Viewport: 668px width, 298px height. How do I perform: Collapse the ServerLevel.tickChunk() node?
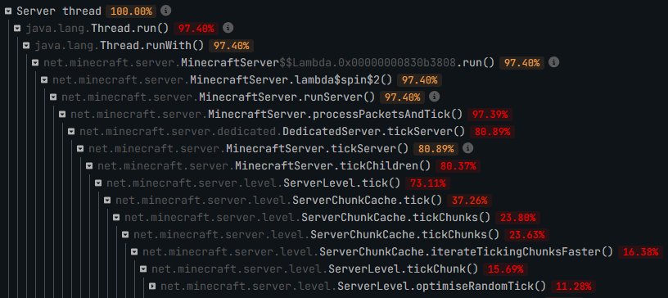[x=143, y=269]
